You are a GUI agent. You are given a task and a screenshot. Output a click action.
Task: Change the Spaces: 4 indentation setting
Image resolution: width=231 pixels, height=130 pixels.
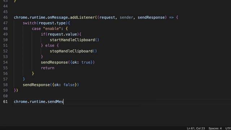215,128
